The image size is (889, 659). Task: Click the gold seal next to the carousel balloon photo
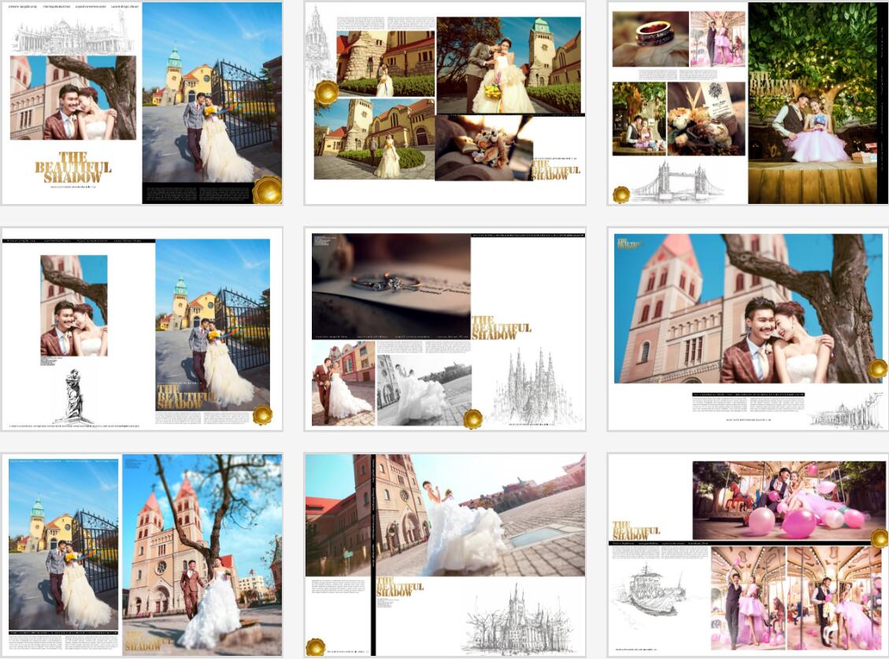(880, 539)
